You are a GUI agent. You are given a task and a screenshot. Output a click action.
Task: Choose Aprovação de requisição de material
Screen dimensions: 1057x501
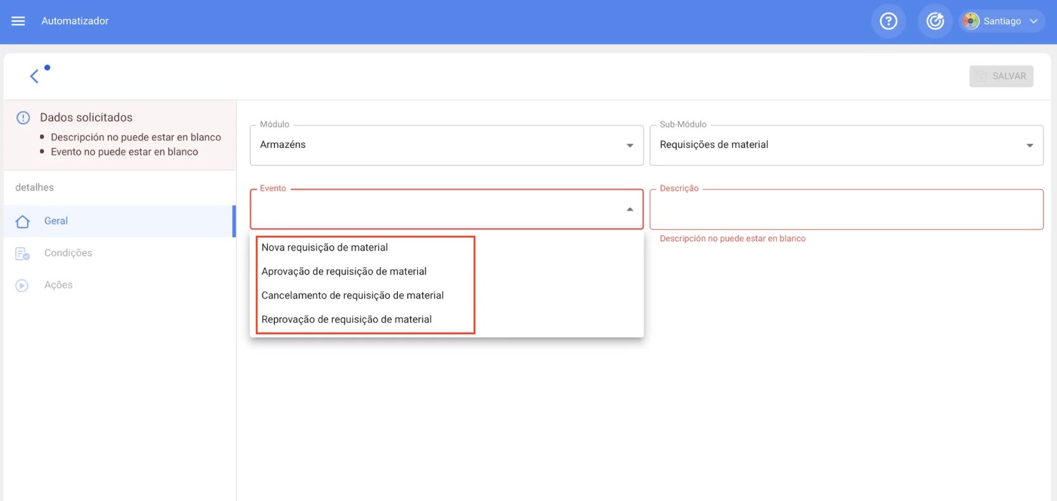(343, 271)
